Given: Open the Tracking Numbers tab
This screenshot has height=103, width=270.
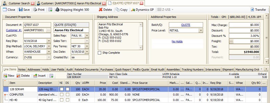Looking at the screenshot, I should pyautogui.click(x=193, y=70).
